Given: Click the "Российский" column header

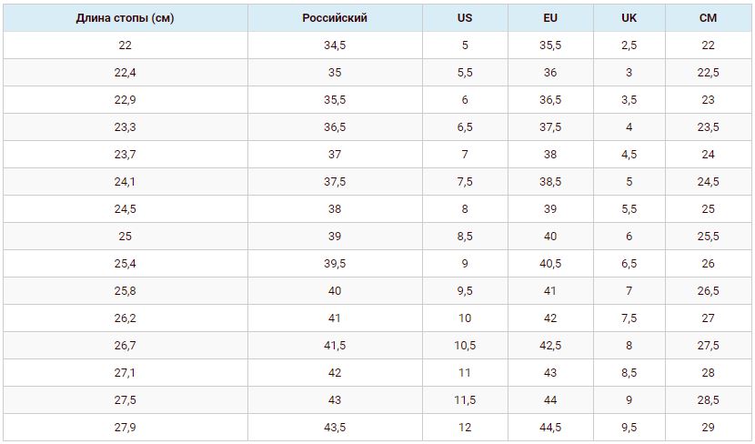Looking at the screenshot, I should tap(334, 18).
